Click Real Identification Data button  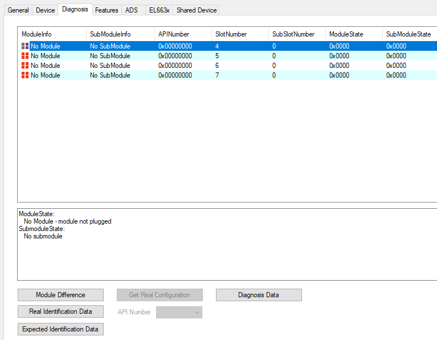60,311
